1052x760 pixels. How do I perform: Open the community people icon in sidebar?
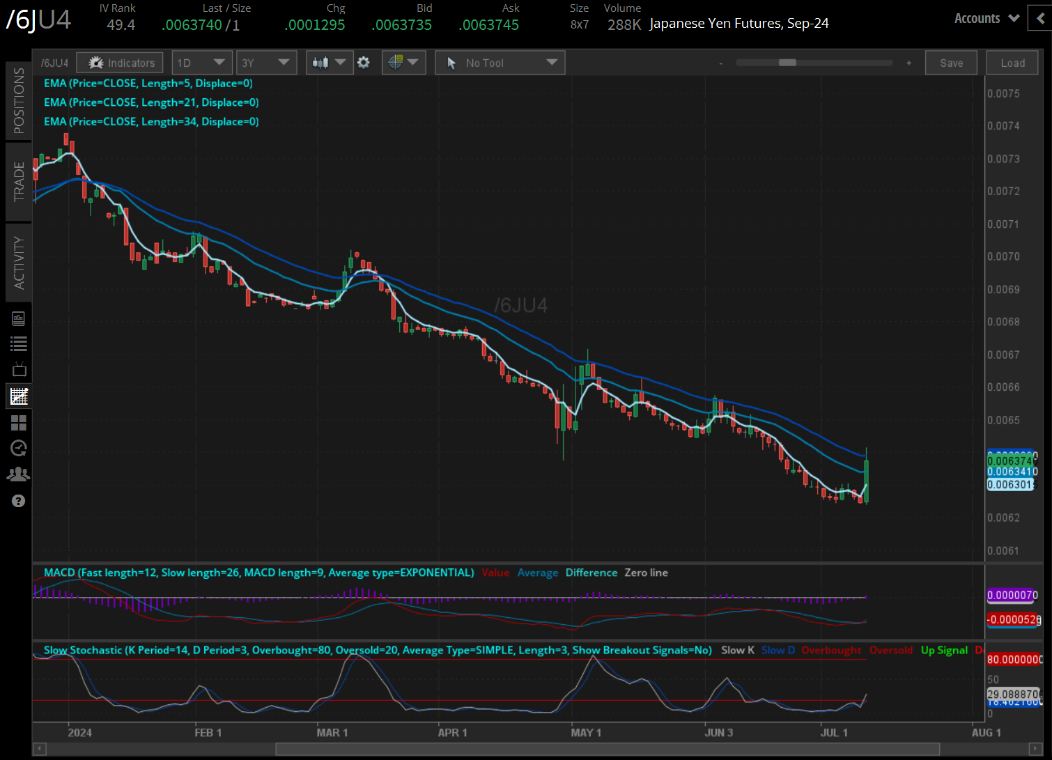19,474
